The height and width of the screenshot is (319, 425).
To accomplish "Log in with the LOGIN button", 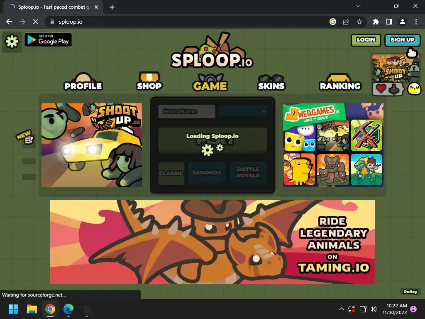I will (366, 40).
